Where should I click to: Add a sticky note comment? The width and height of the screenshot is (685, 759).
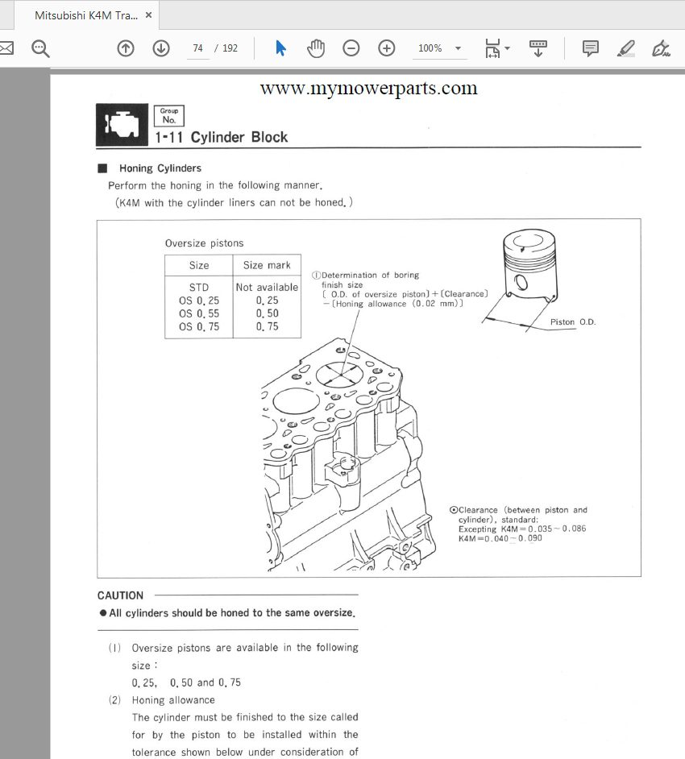590,48
